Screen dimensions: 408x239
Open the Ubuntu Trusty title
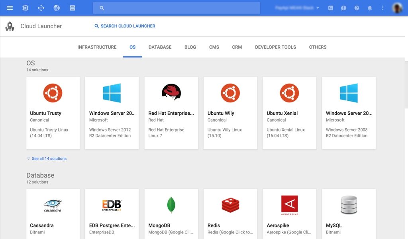tap(45, 114)
